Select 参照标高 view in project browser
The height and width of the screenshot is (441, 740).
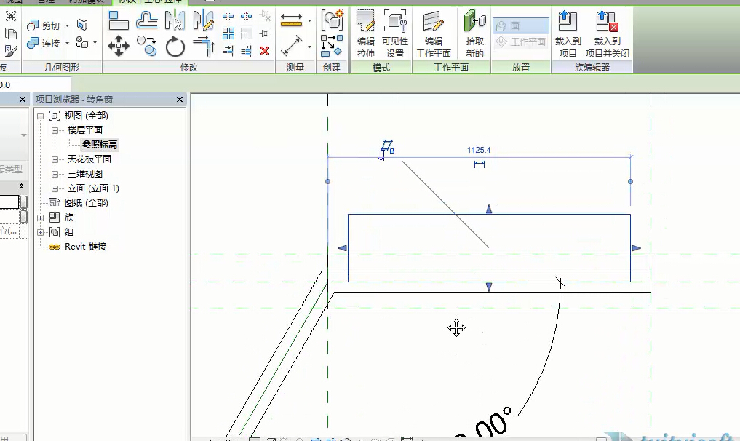(x=100, y=145)
